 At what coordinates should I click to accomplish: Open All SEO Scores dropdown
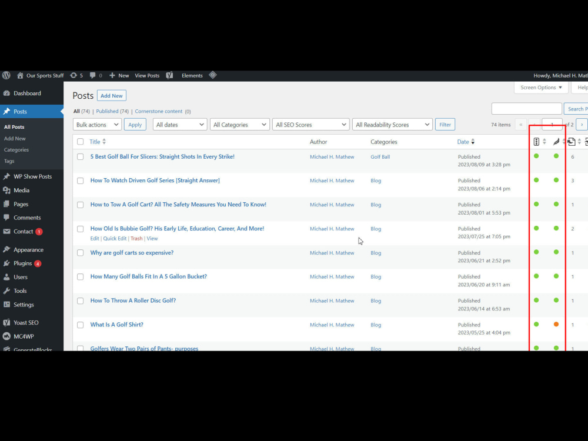[311, 125]
